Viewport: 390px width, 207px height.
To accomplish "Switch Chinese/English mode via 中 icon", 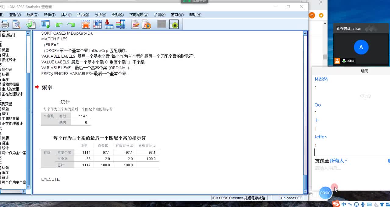I will coord(344,204).
